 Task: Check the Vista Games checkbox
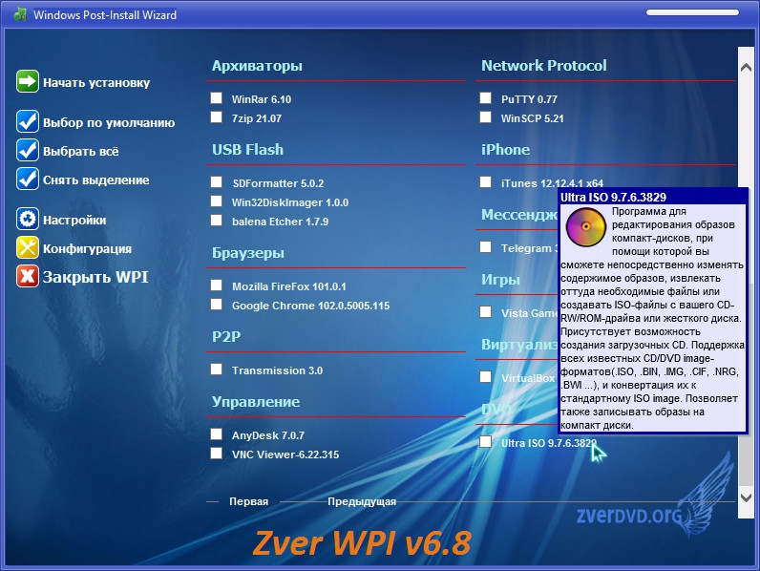click(485, 311)
